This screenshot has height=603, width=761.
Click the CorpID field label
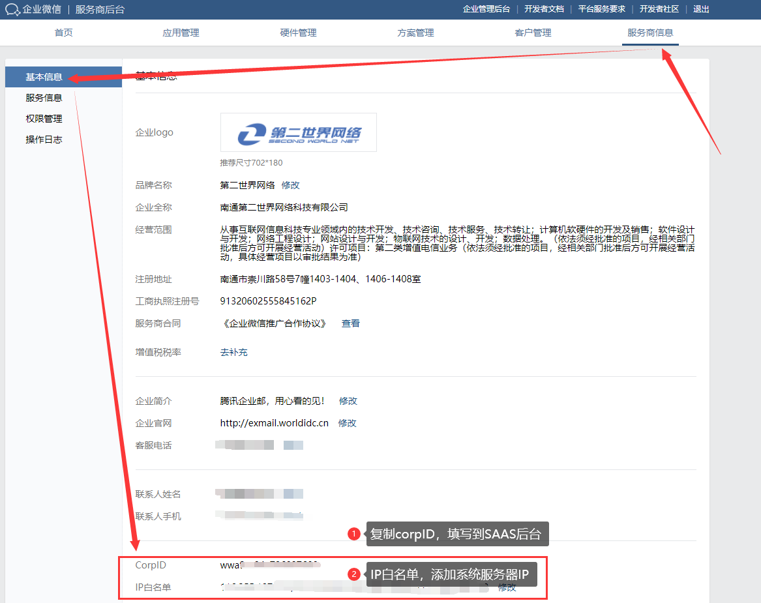(x=151, y=565)
